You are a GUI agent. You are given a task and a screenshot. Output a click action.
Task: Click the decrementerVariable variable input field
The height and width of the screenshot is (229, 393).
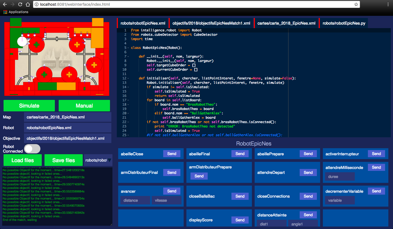pos(340,200)
